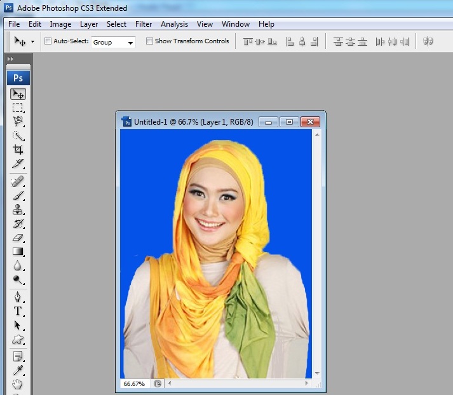Click Align Bottom Edges icon
This screenshot has width=453, height=395.
tap(272, 42)
